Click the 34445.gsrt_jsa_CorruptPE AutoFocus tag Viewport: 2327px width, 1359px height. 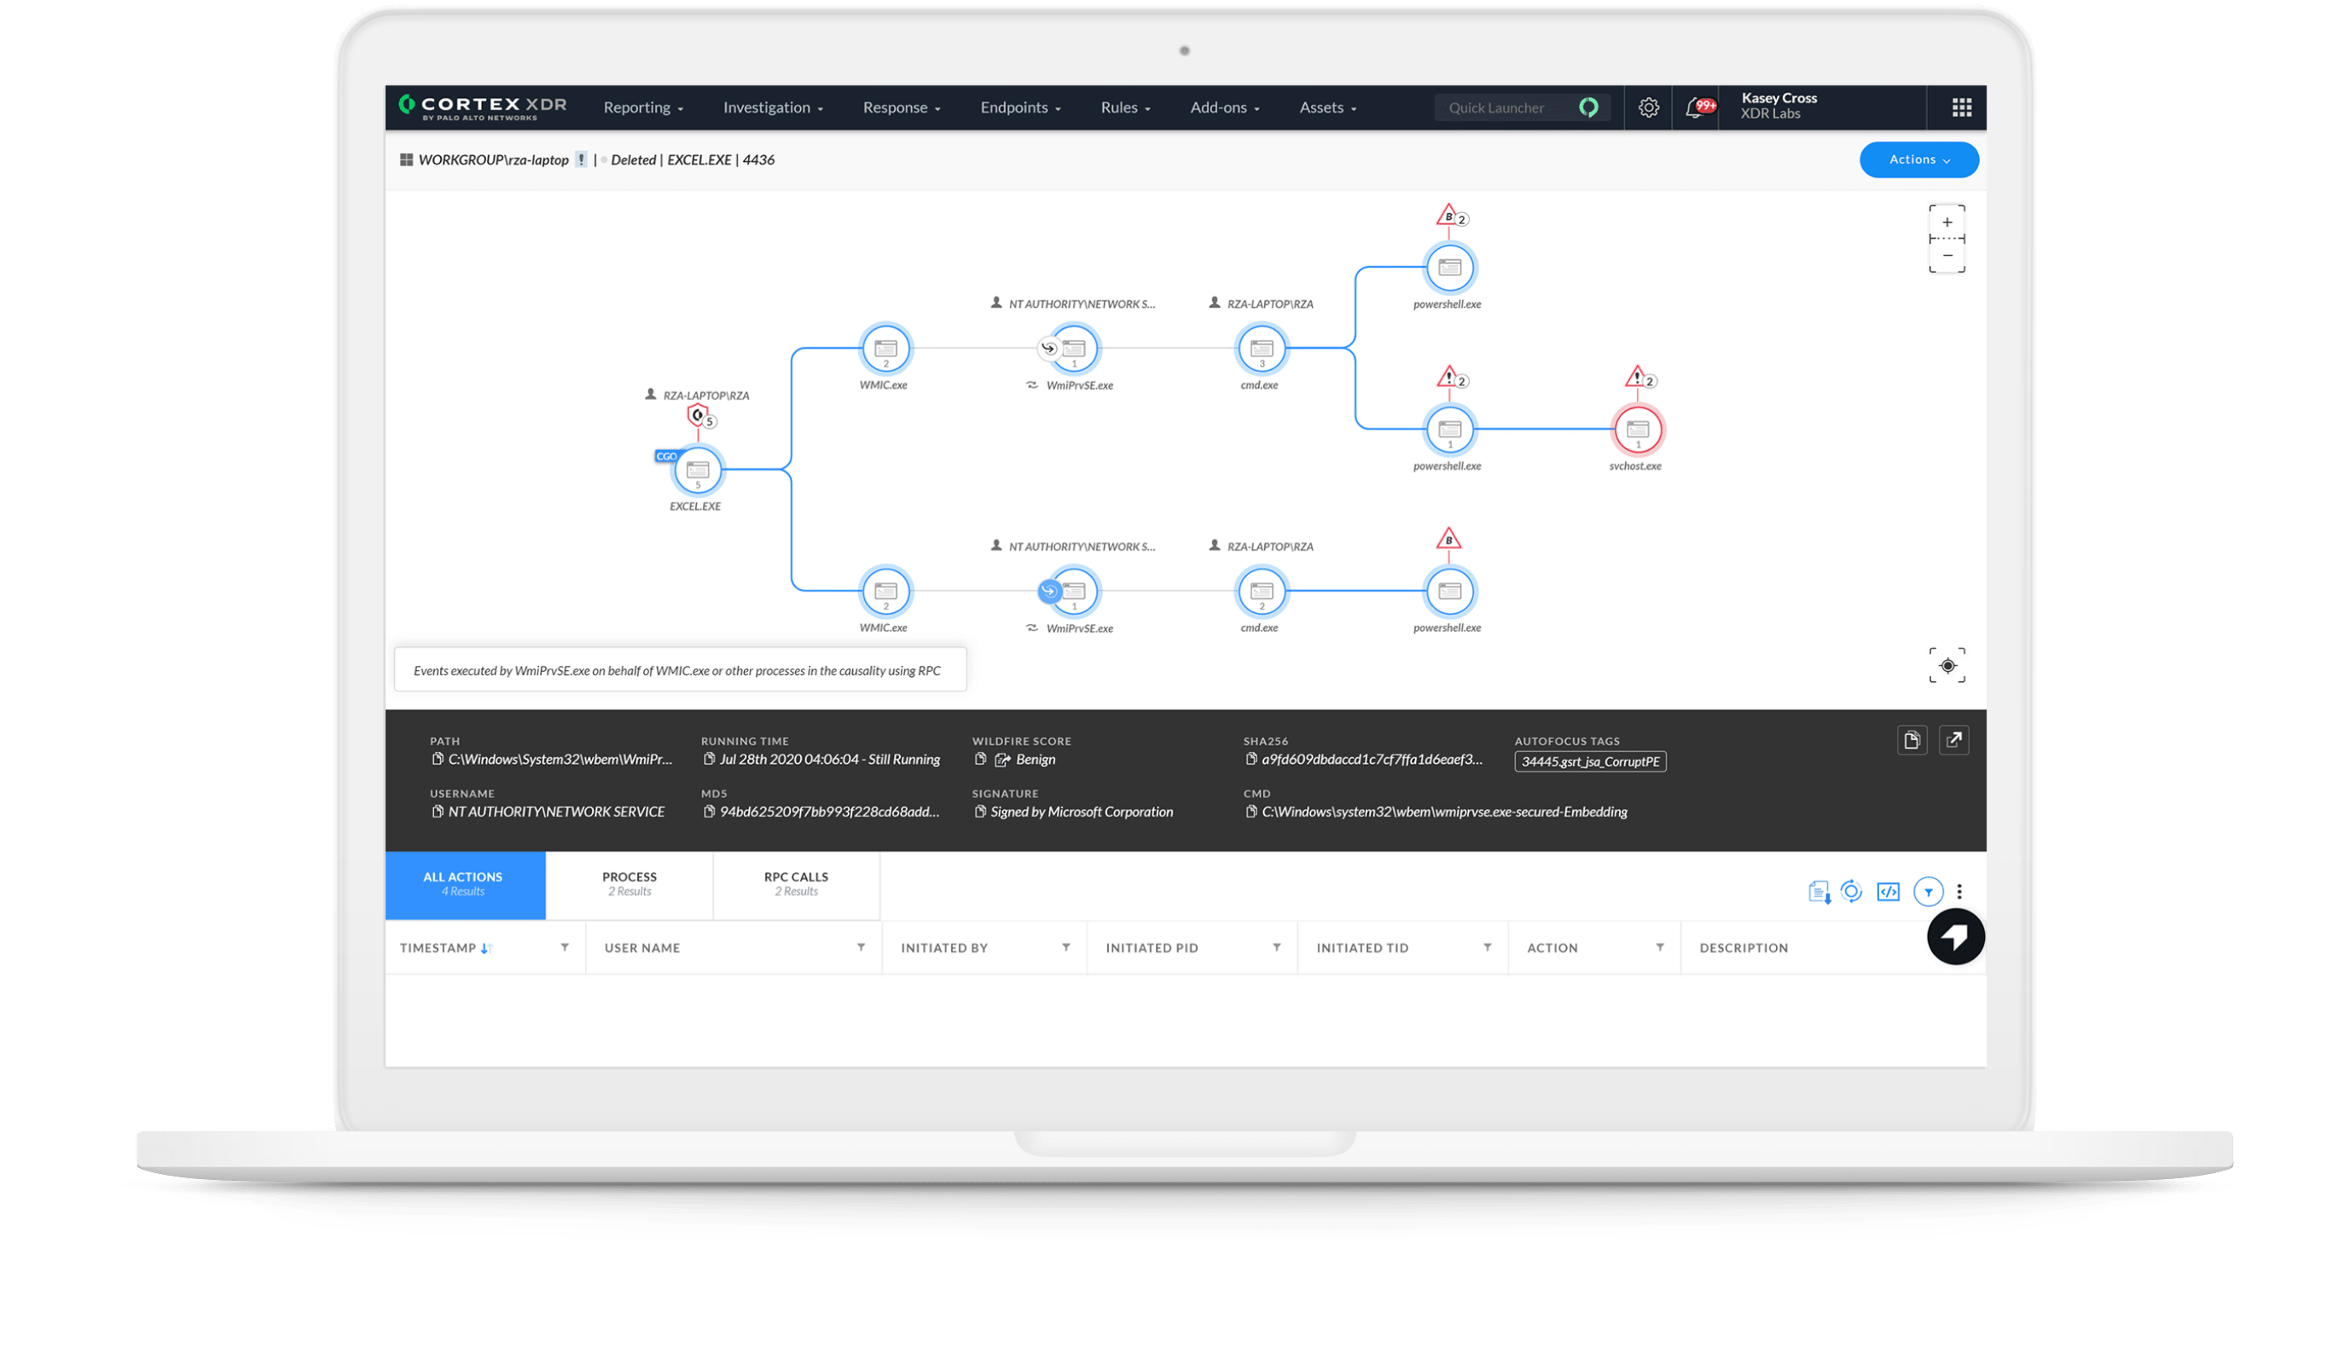(1590, 761)
